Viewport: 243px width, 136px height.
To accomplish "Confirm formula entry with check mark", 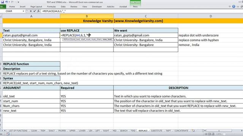I will pos(35,11).
